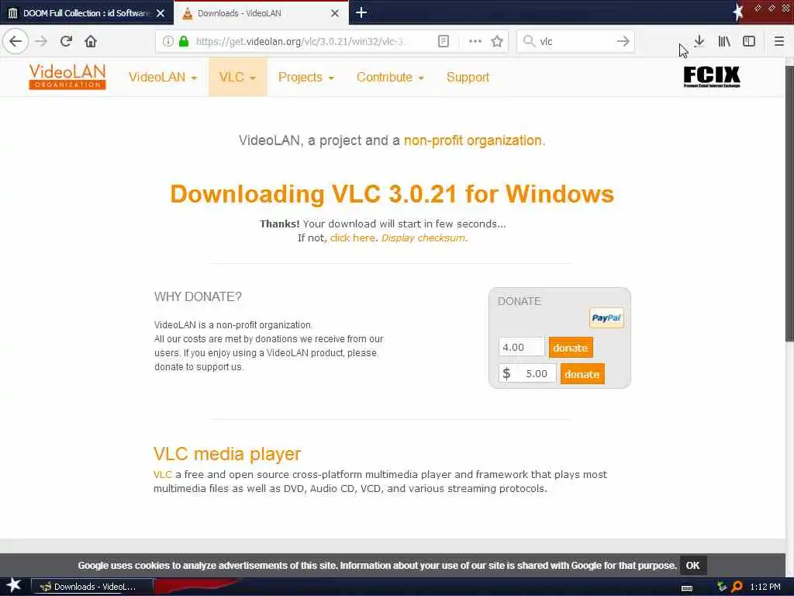Click the keyboard tray icon
Viewport: 794px width, 596px height.
point(687,588)
